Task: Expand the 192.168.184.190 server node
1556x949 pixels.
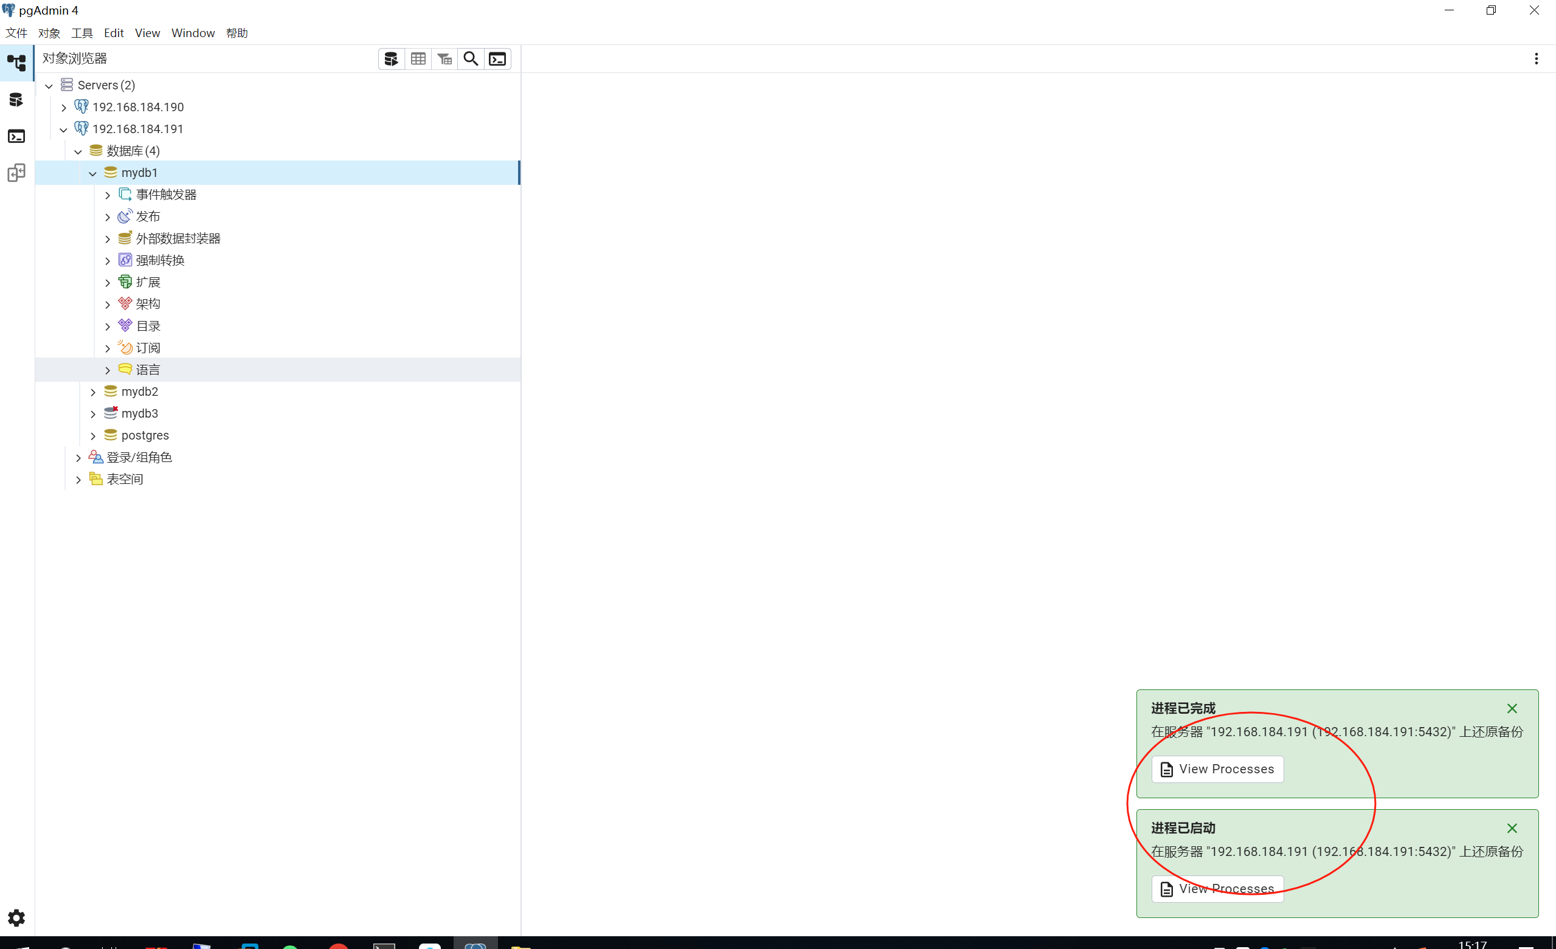Action: pos(64,108)
